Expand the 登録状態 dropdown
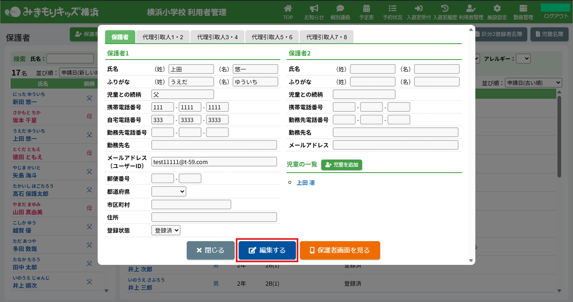The image size is (573, 302). click(166, 230)
